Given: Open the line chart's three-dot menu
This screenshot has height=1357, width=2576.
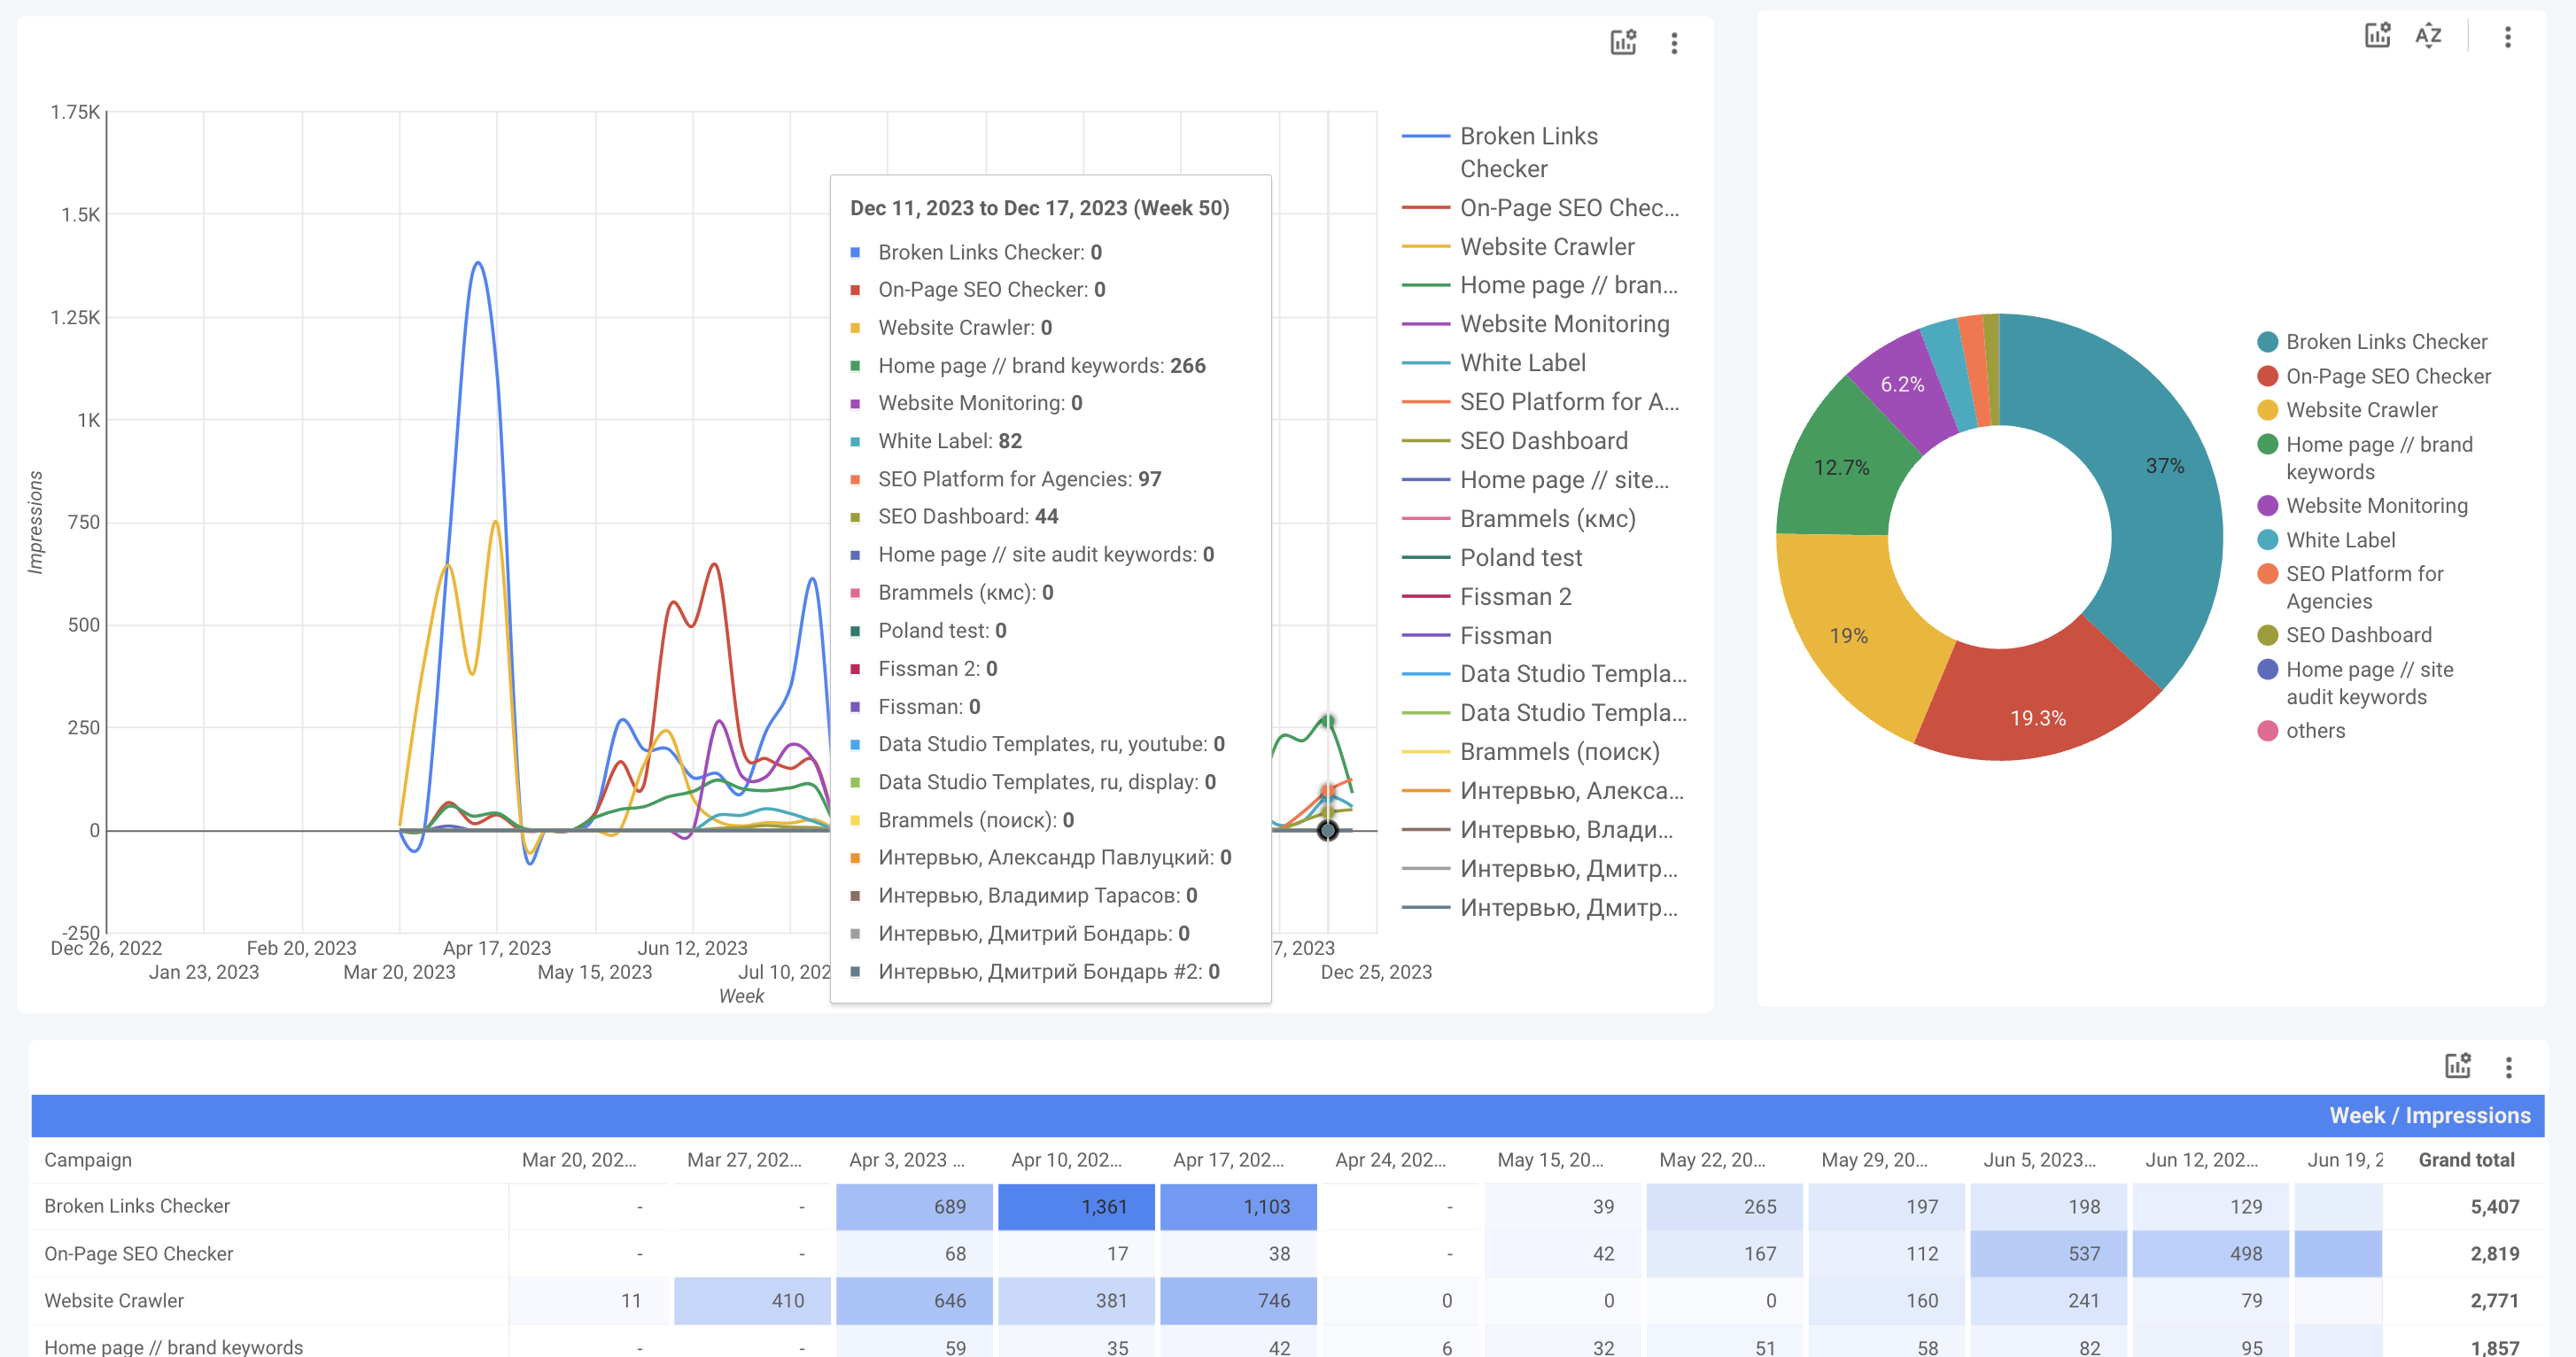Looking at the screenshot, I should pos(1674,43).
